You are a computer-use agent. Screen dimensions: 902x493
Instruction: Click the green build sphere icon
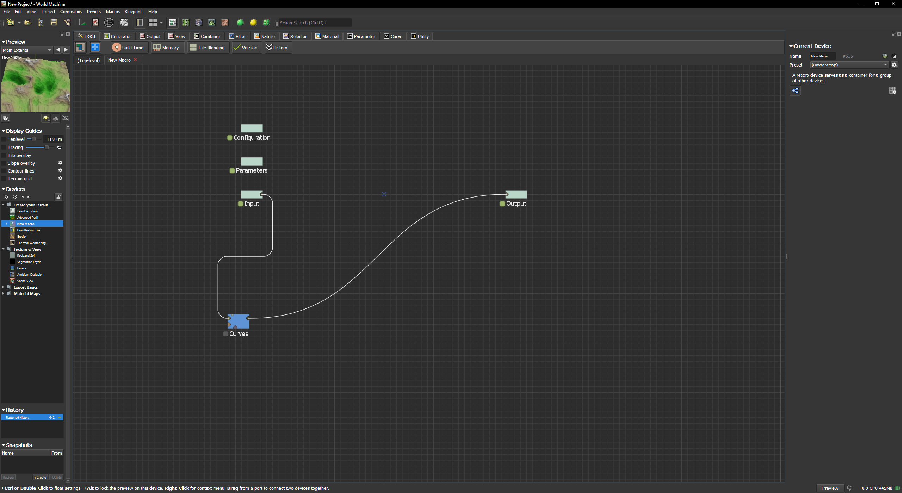(240, 23)
